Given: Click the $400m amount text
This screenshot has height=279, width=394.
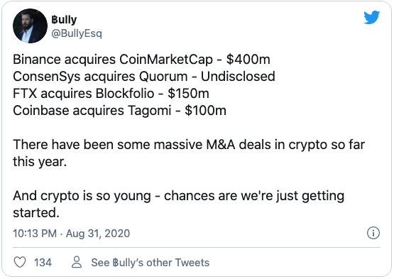Looking at the screenshot, I should [x=248, y=60].
